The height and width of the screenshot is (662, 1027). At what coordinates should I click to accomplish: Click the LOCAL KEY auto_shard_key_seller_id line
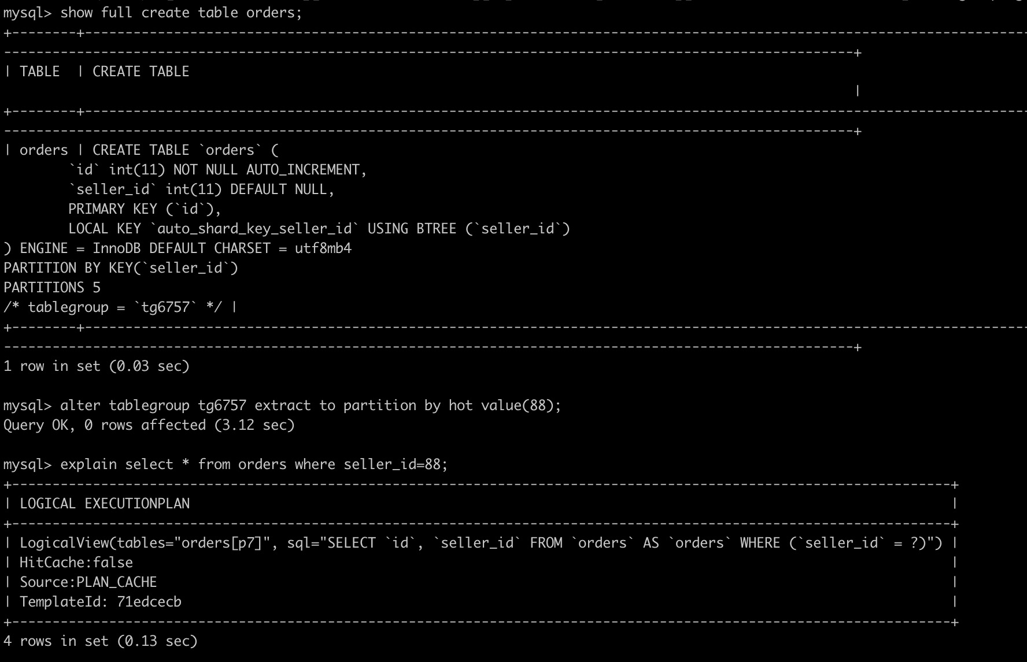click(x=319, y=229)
